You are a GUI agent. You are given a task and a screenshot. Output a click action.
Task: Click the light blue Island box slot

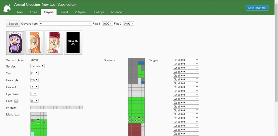tap(32, 134)
